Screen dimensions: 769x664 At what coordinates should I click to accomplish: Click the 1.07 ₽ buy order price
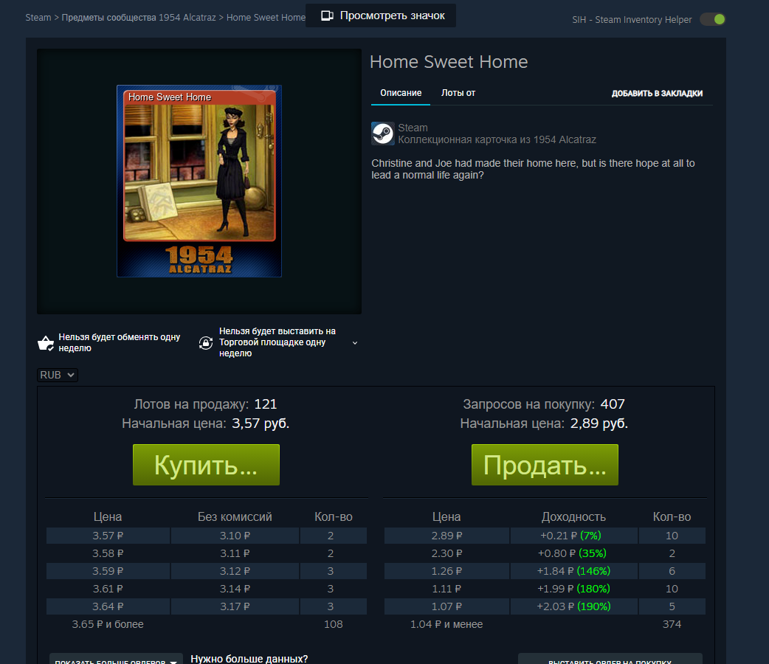(446, 606)
